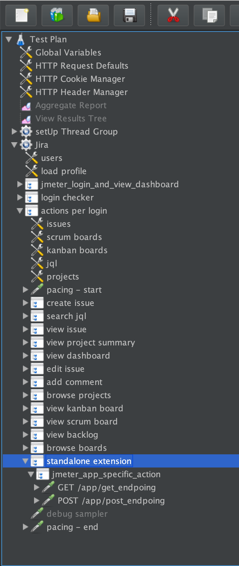Click the jmeter_app_specific_action controller icon
This screenshot has width=239, height=566.
click(x=43, y=474)
